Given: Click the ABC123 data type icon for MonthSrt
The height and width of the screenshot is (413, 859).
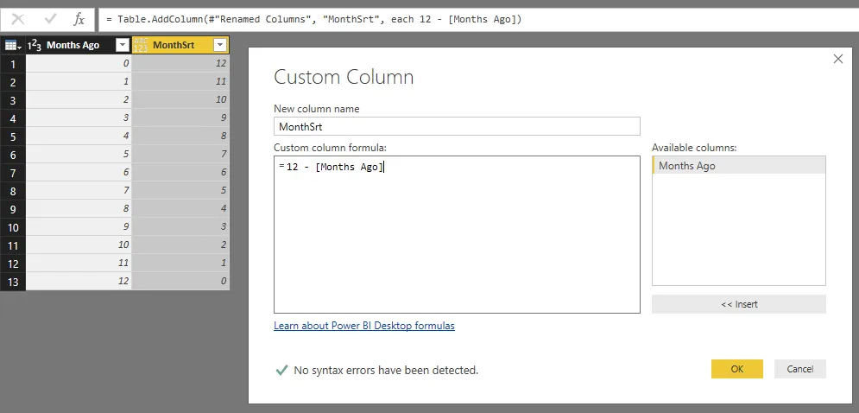Looking at the screenshot, I should point(141,45).
